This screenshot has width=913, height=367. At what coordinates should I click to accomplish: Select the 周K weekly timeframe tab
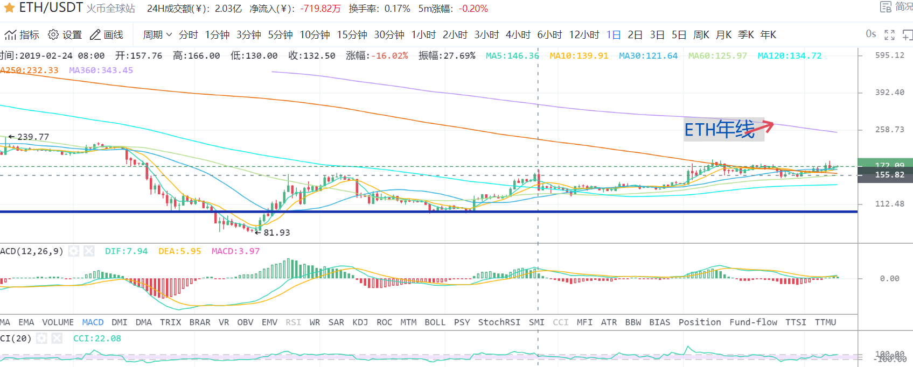click(701, 35)
